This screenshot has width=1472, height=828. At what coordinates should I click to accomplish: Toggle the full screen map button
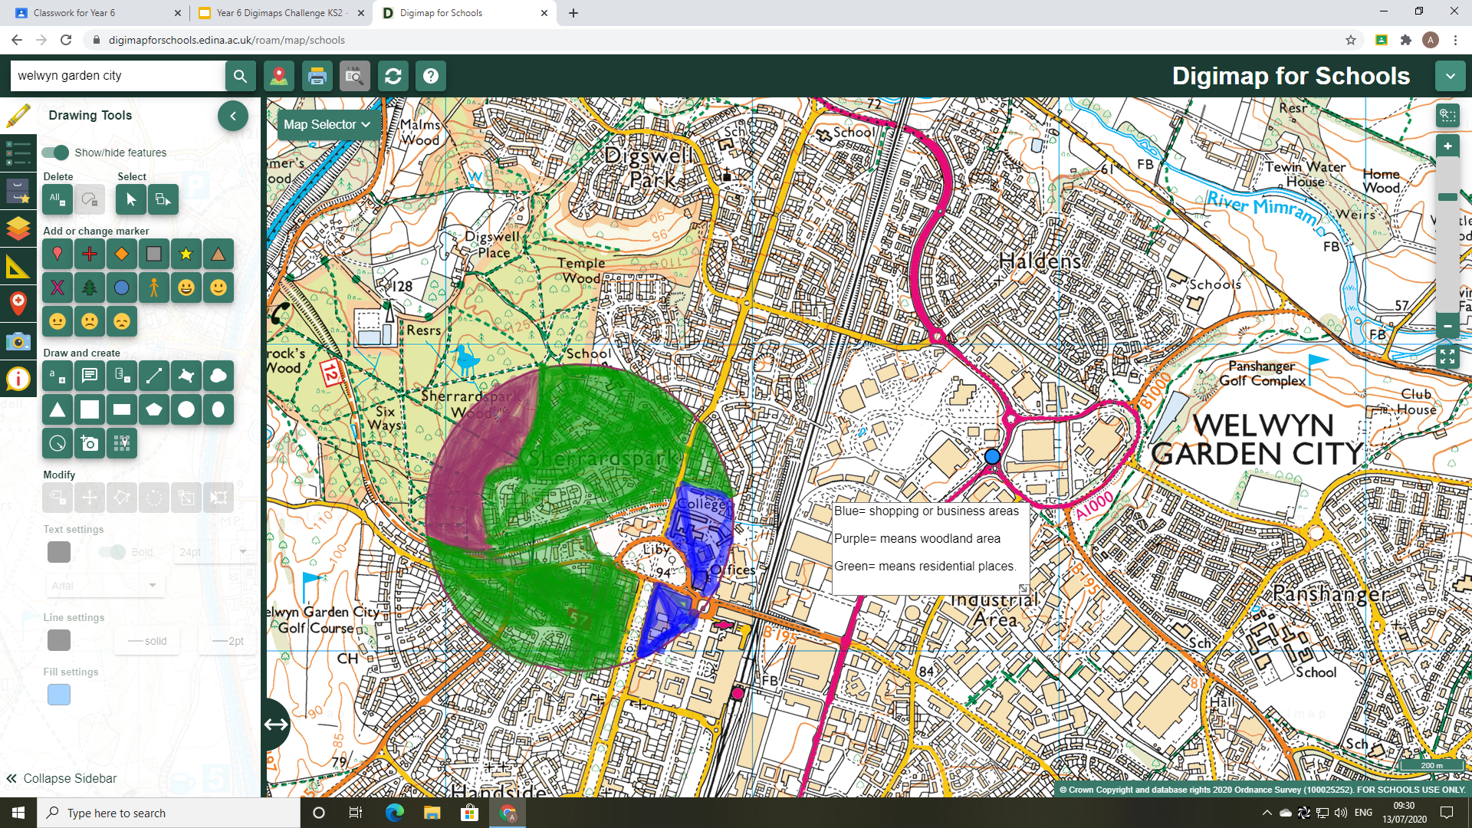tap(1447, 356)
